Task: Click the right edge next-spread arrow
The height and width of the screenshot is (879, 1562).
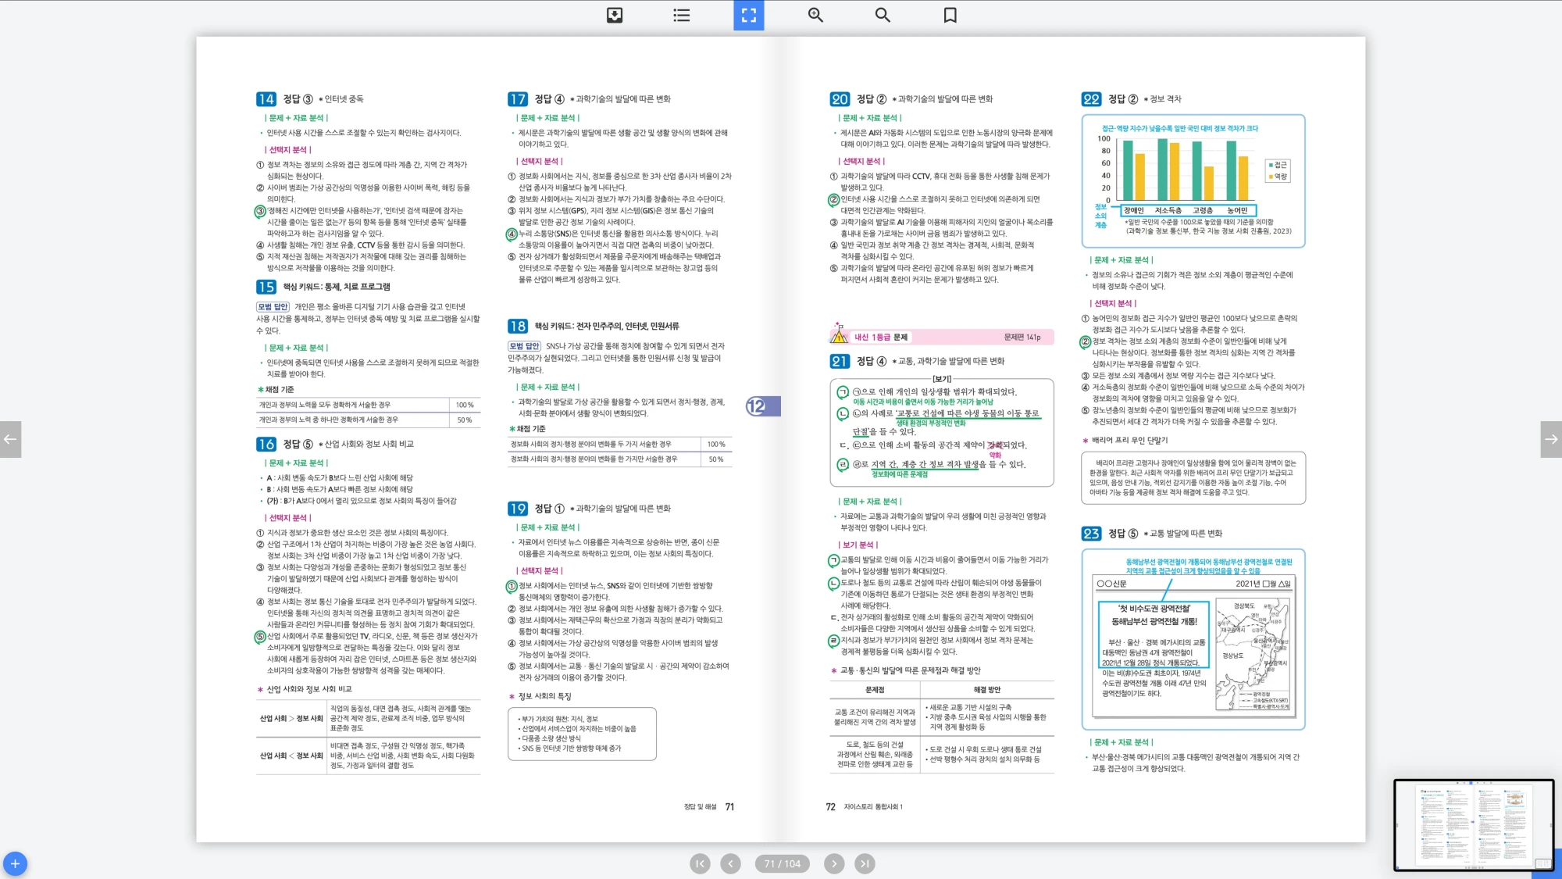Action: tap(1551, 439)
